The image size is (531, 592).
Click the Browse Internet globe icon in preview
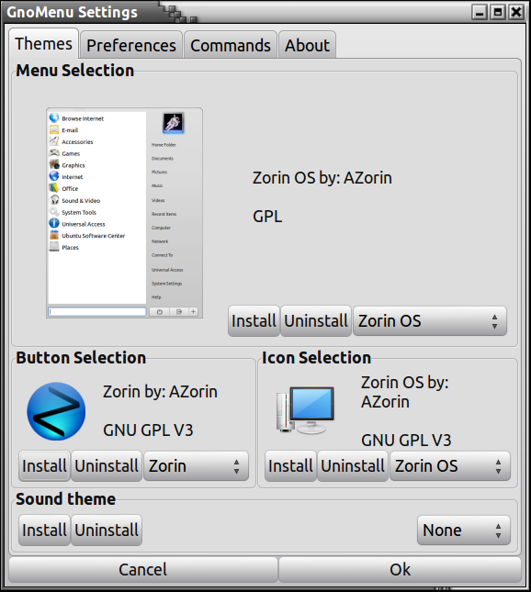[54, 117]
